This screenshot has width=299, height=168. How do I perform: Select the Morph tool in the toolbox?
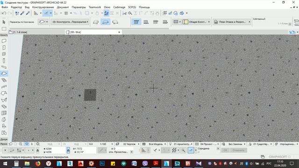(x=4, y=119)
